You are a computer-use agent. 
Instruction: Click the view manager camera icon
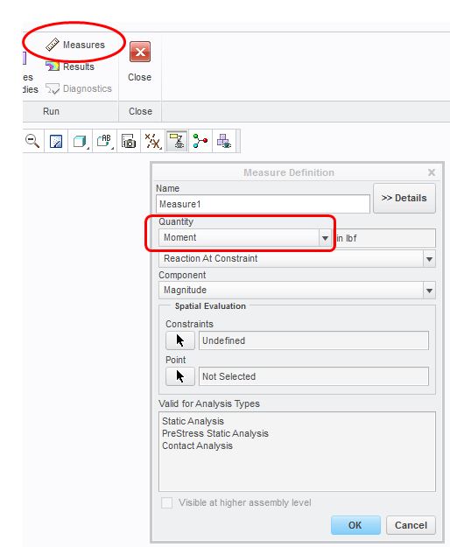pos(129,141)
